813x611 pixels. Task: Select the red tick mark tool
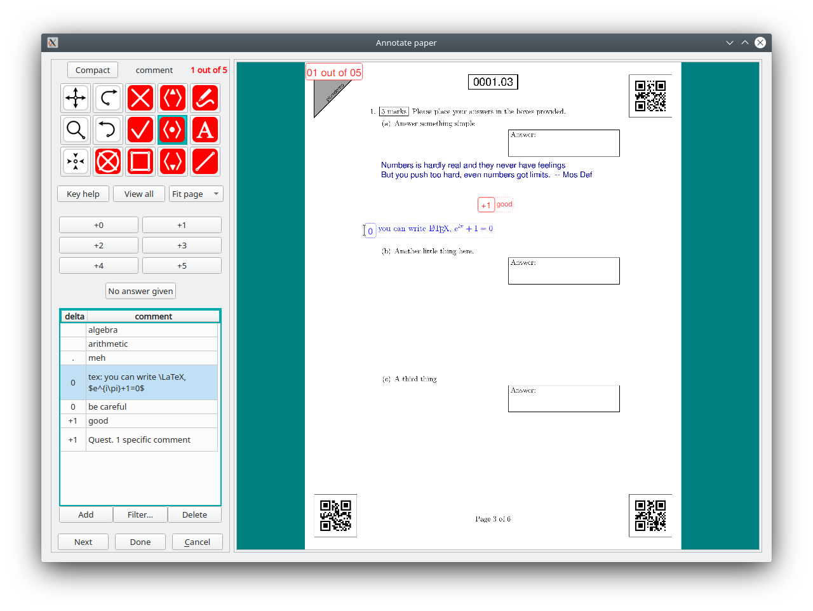140,130
